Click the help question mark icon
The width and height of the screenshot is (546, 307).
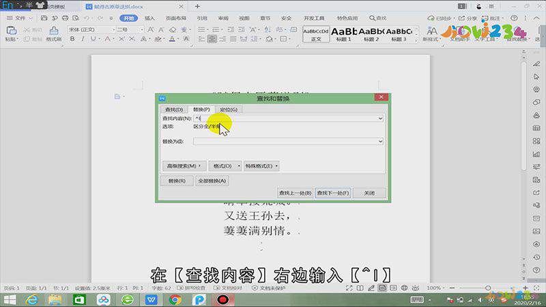click(x=514, y=18)
